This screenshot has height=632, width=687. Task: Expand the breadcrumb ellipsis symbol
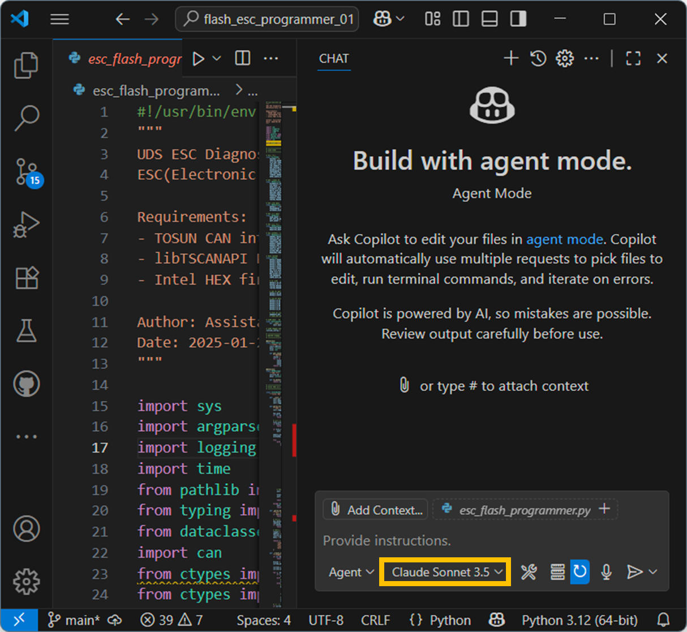click(253, 92)
